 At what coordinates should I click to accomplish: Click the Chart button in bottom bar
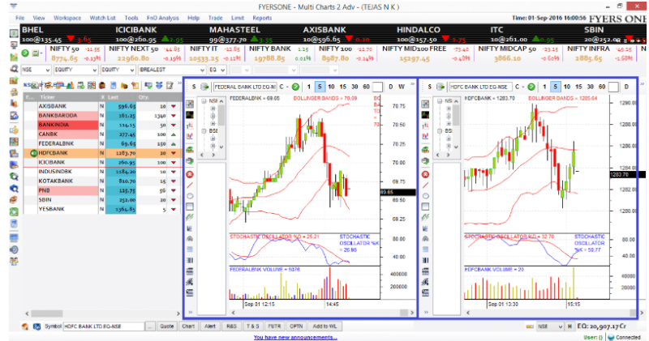188,326
